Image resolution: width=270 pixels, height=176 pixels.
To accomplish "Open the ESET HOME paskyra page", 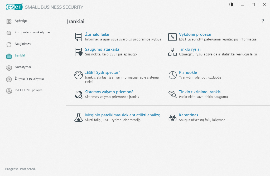I will pyautogui.click(x=28, y=90).
